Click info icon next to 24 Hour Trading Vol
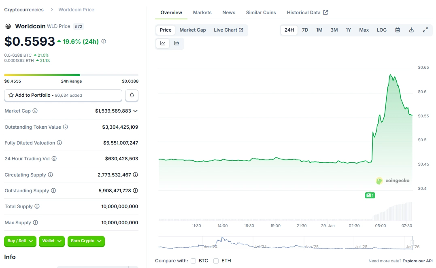436x268 pixels. [x=54, y=159]
